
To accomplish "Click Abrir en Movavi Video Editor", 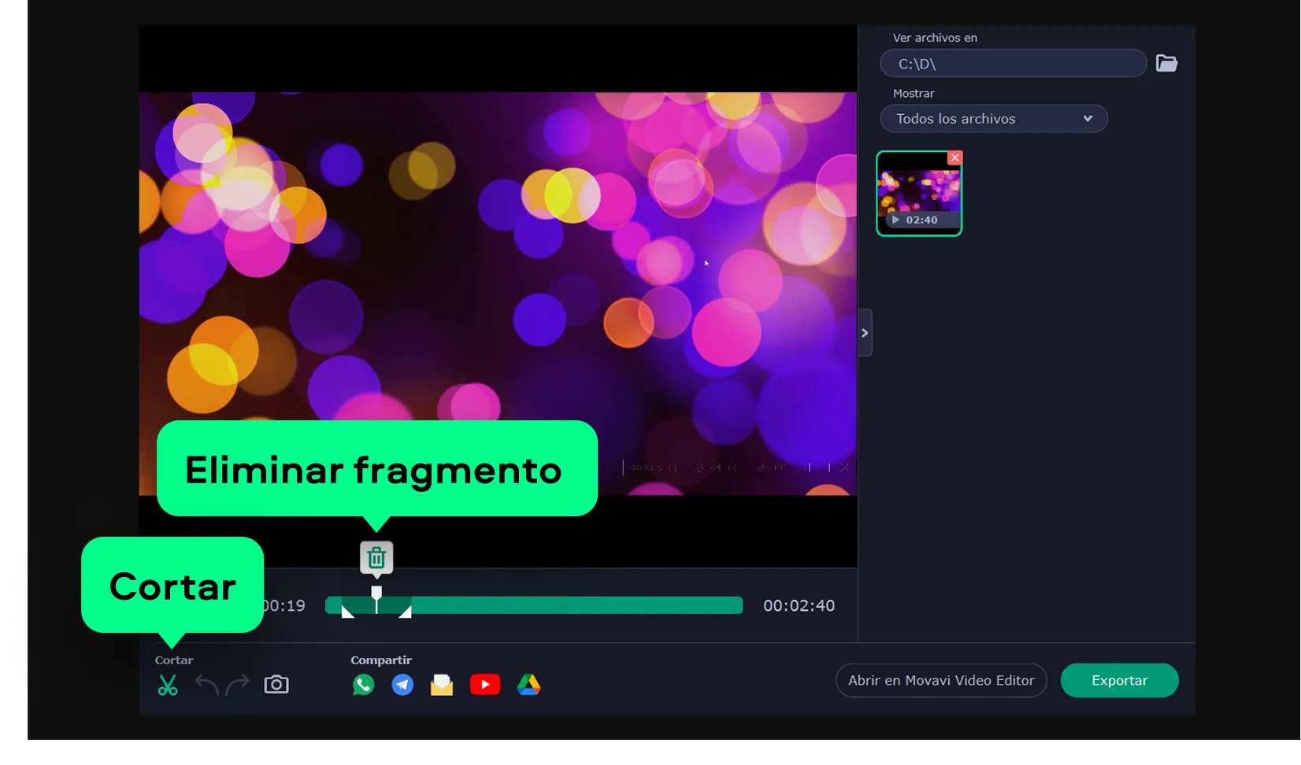I will tap(940, 681).
